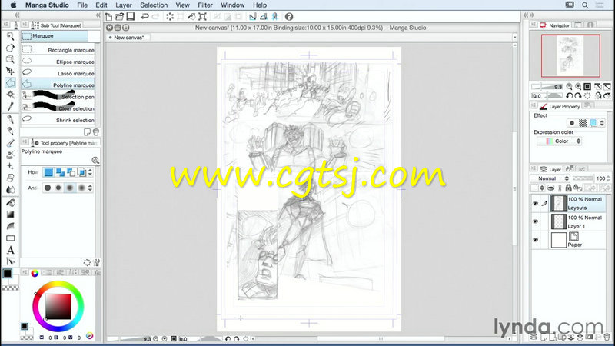Screen dimensions: 615x346
Task: Choose New selection mode in How to select
Action: 48,172
